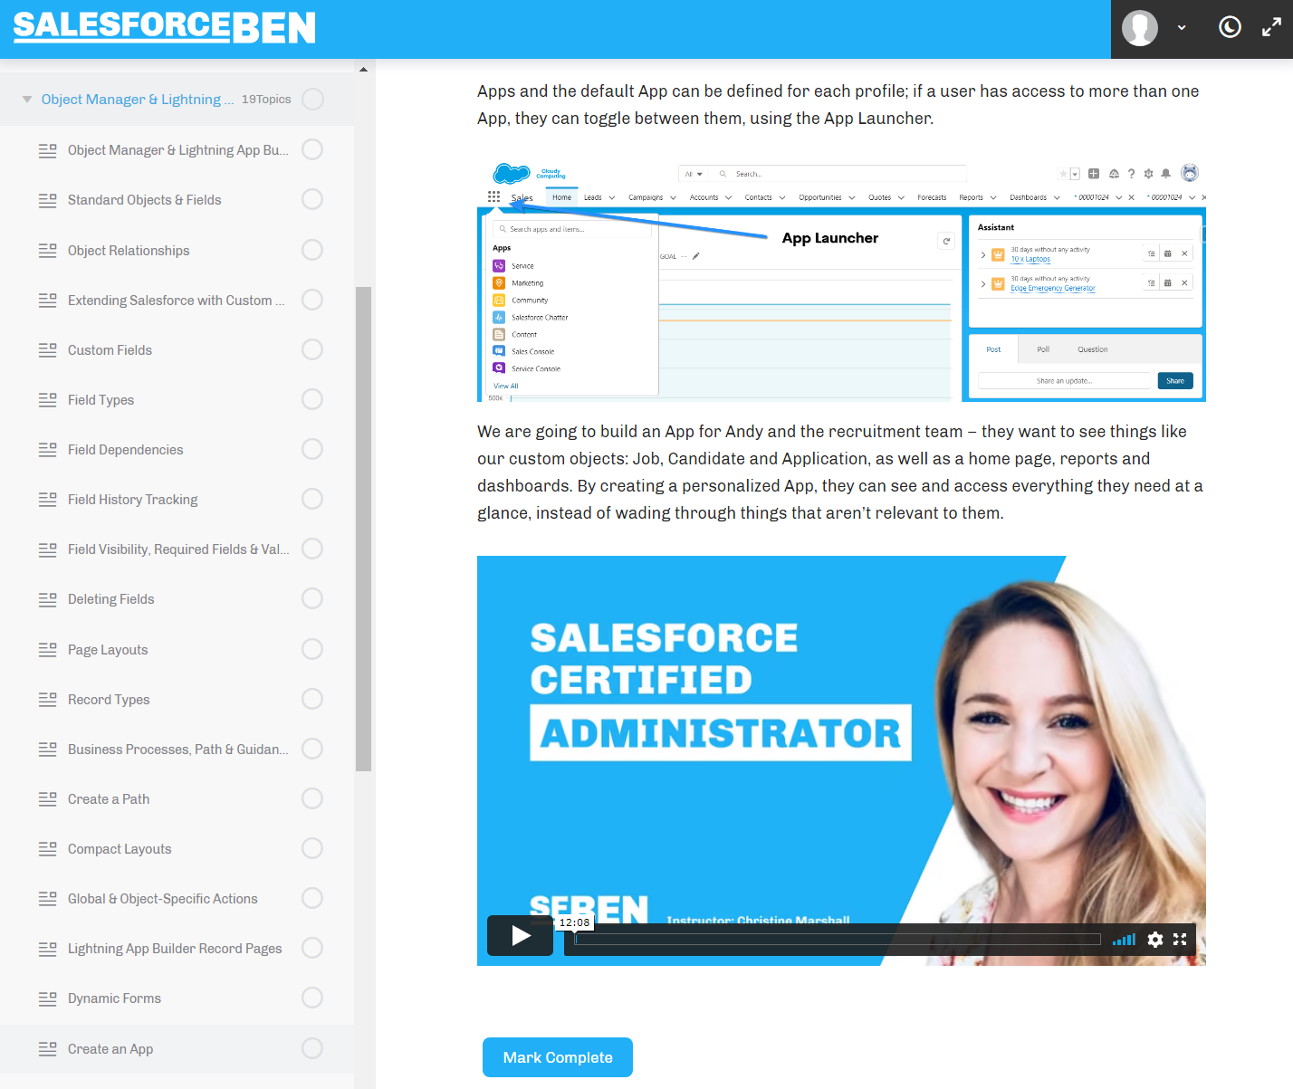Click topic icon beside Field History Tracking
This screenshot has width=1293, height=1089.
coord(48,500)
